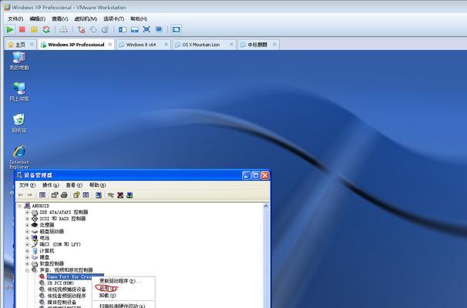The height and width of the screenshot is (308, 467).
Task: Open VMware View (查看) menu
Action: [x=60, y=18]
